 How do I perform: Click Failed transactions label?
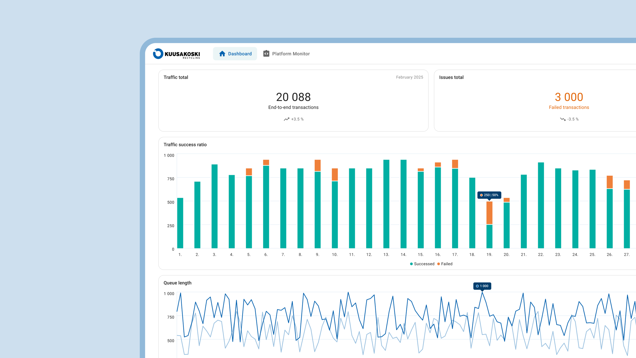569,107
